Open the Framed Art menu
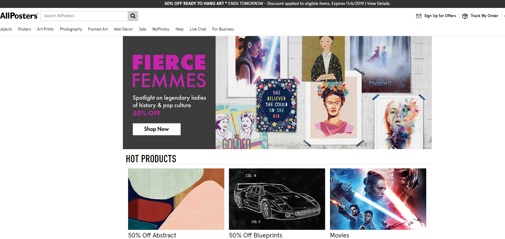 98,29
